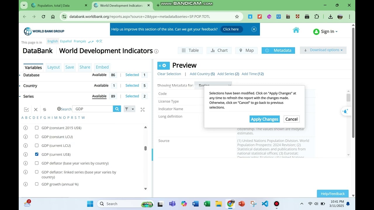The height and width of the screenshot is (210, 374).
Task: Click the invert selection arrows icon
Action: click(x=44, y=110)
